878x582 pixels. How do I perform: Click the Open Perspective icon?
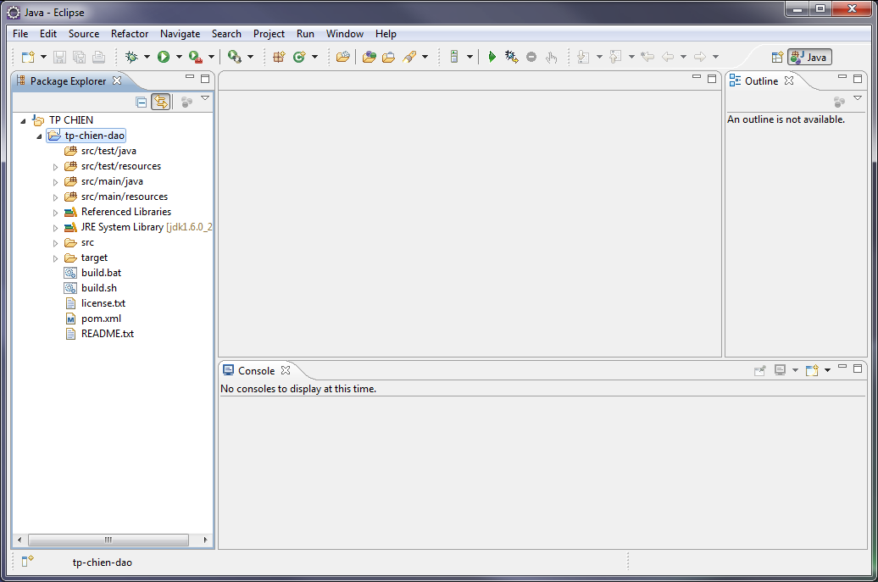(x=776, y=57)
